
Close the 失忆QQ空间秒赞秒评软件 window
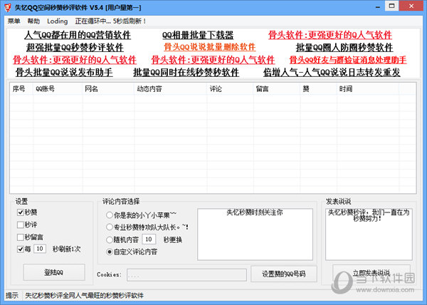411,6
